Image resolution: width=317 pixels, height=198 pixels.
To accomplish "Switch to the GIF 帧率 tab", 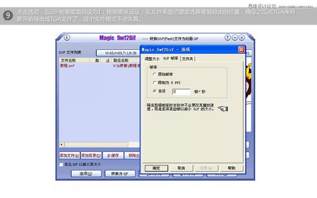I will [x=171, y=59].
